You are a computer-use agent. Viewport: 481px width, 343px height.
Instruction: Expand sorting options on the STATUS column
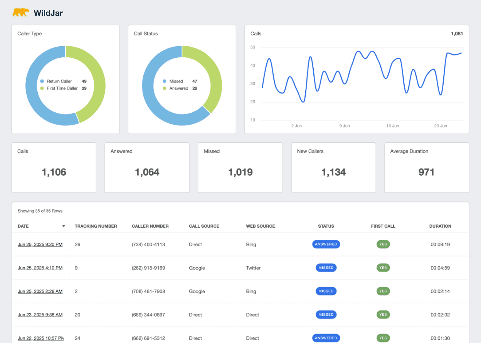326,226
